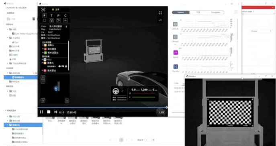The image size is (276, 146).
Task: Enter fullscreen in the 3D viewer
Action: tap(160, 13)
